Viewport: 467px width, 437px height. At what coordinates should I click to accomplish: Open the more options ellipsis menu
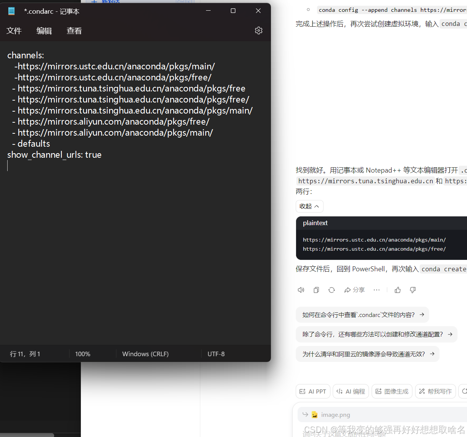click(377, 290)
